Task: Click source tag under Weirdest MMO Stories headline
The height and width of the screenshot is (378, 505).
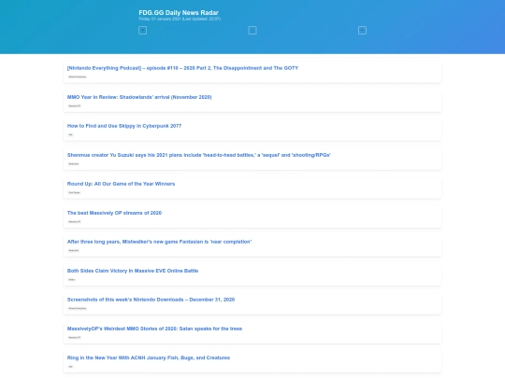Action: [75, 338]
